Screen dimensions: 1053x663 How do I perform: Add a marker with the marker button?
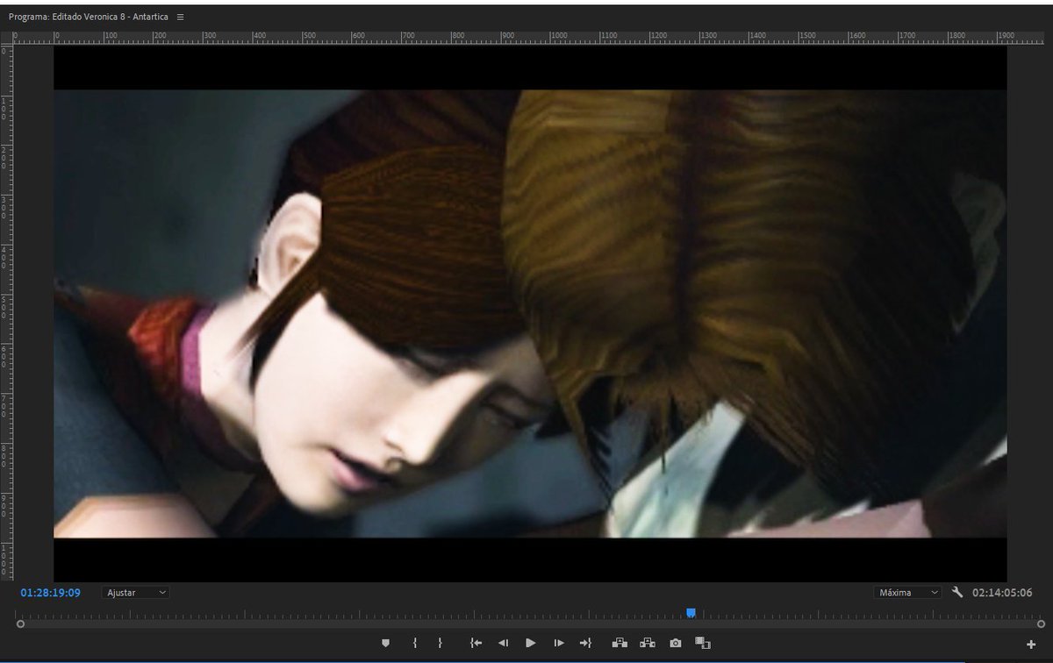385,643
